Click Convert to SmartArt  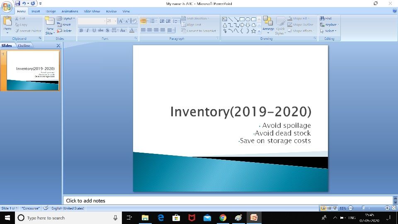click(199, 31)
